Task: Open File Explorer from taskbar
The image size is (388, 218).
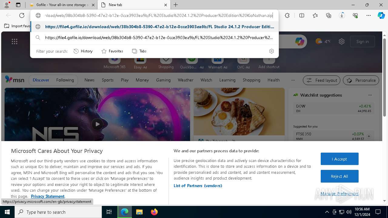Action: click(x=139, y=212)
